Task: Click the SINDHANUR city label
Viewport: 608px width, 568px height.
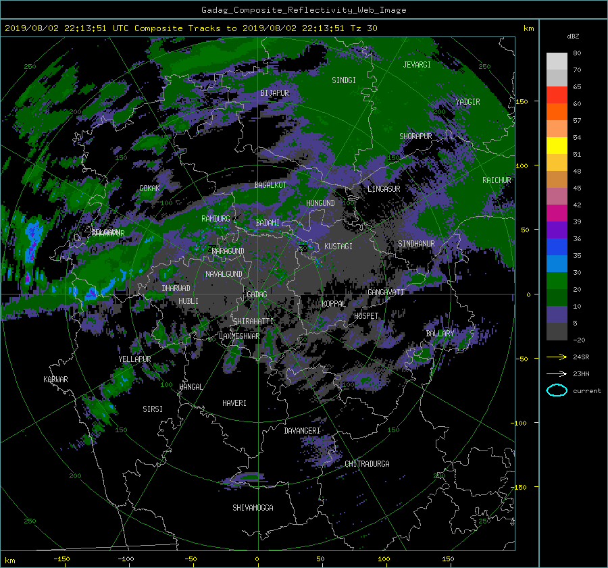Action: (416, 244)
